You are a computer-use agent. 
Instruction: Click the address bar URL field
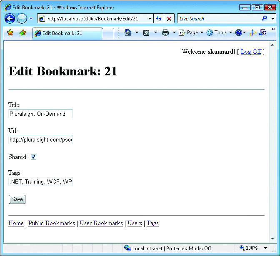click(93, 19)
